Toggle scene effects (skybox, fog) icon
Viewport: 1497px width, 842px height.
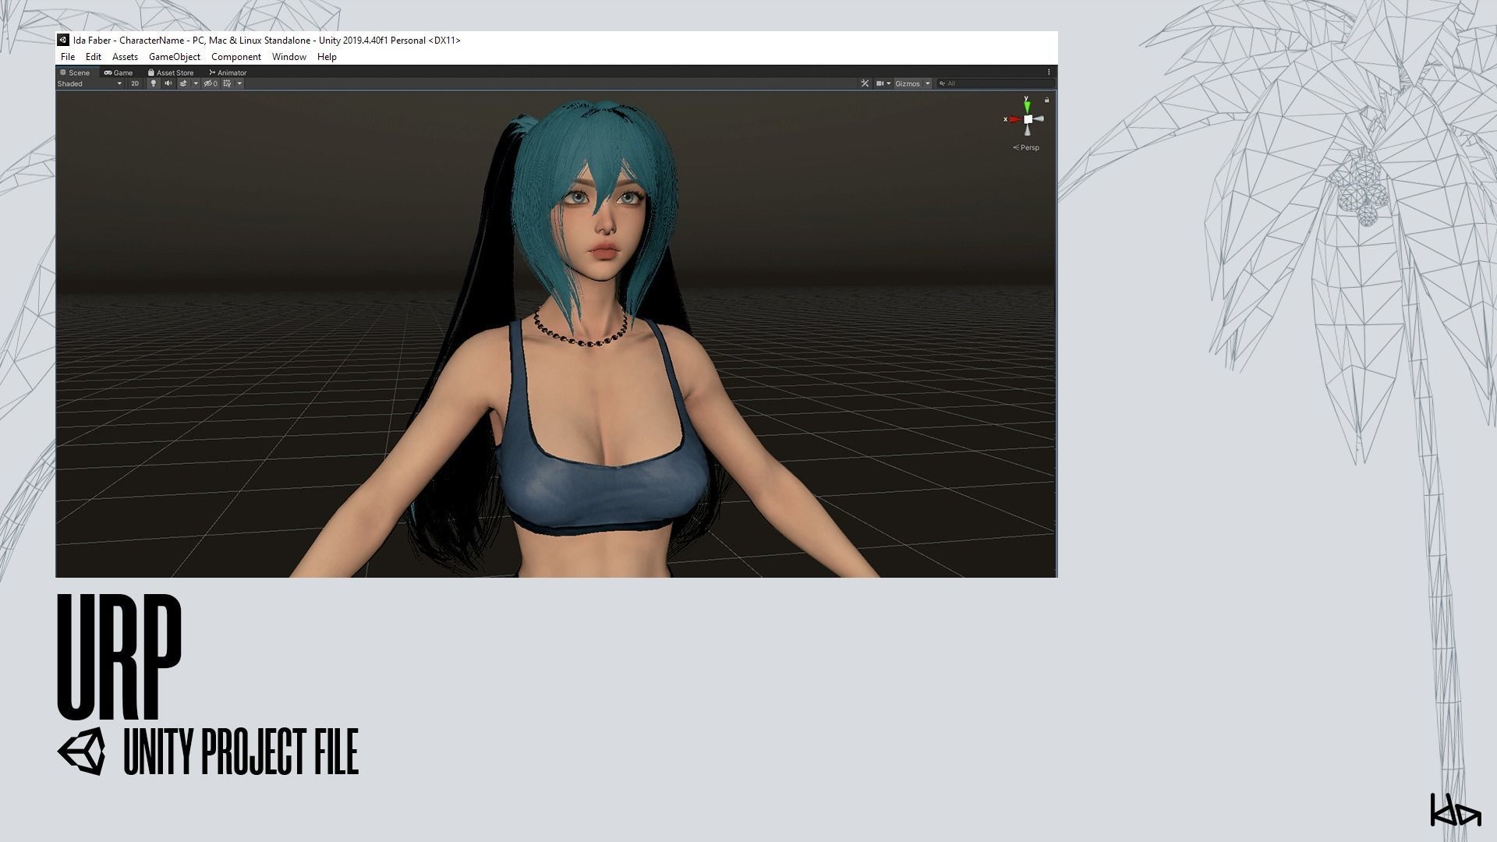point(183,83)
